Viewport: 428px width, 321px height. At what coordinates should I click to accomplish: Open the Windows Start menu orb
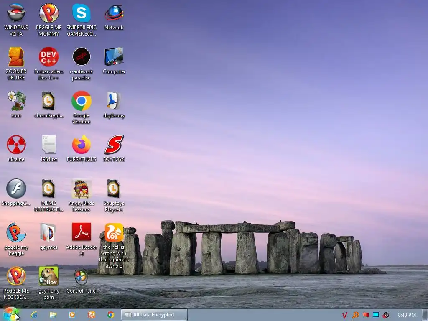coord(11,314)
